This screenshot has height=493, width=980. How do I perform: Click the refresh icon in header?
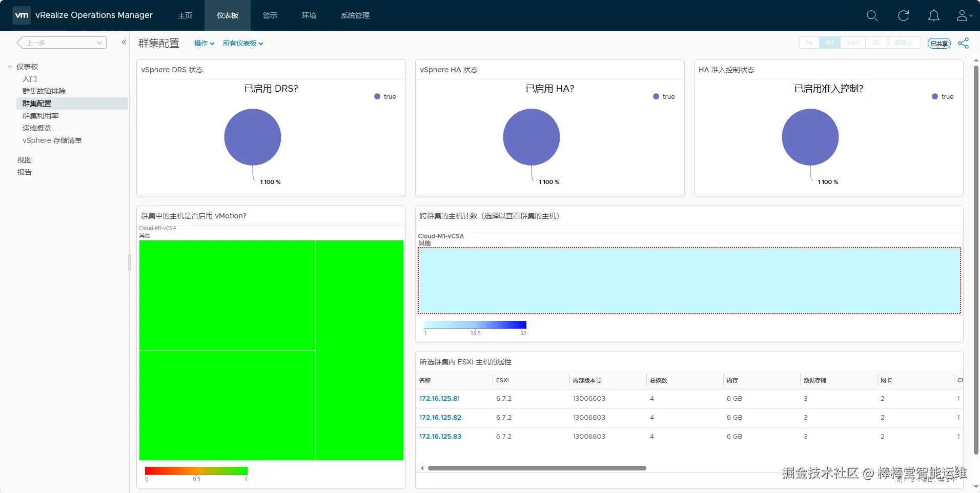pyautogui.click(x=903, y=16)
